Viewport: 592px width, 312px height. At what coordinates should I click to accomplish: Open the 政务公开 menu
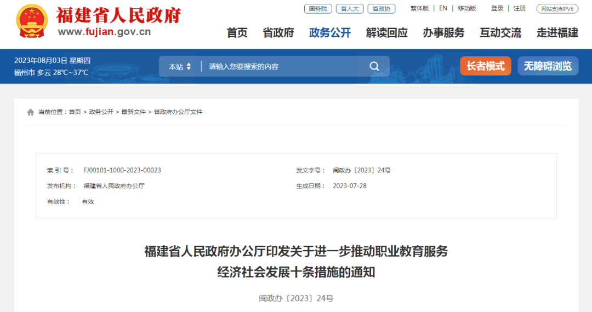pos(330,33)
